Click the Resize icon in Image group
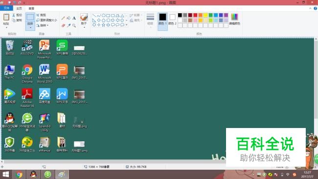 point(38,20)
